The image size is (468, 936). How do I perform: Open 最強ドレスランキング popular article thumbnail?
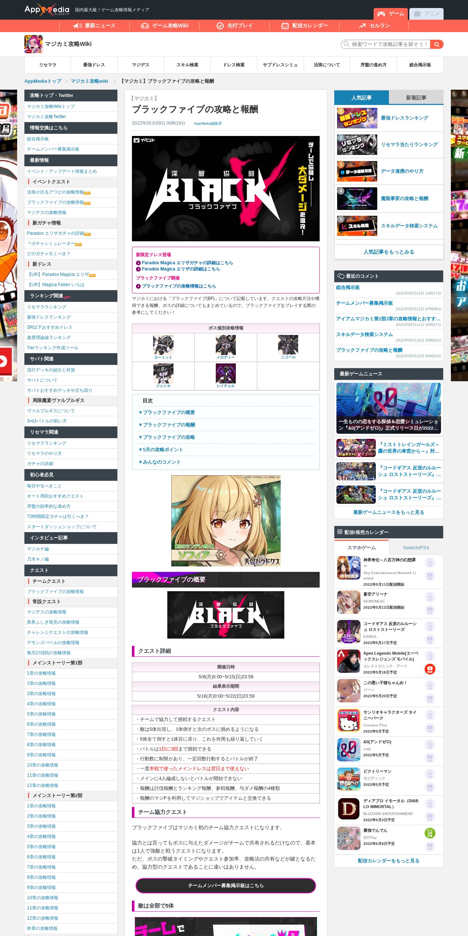357,118
